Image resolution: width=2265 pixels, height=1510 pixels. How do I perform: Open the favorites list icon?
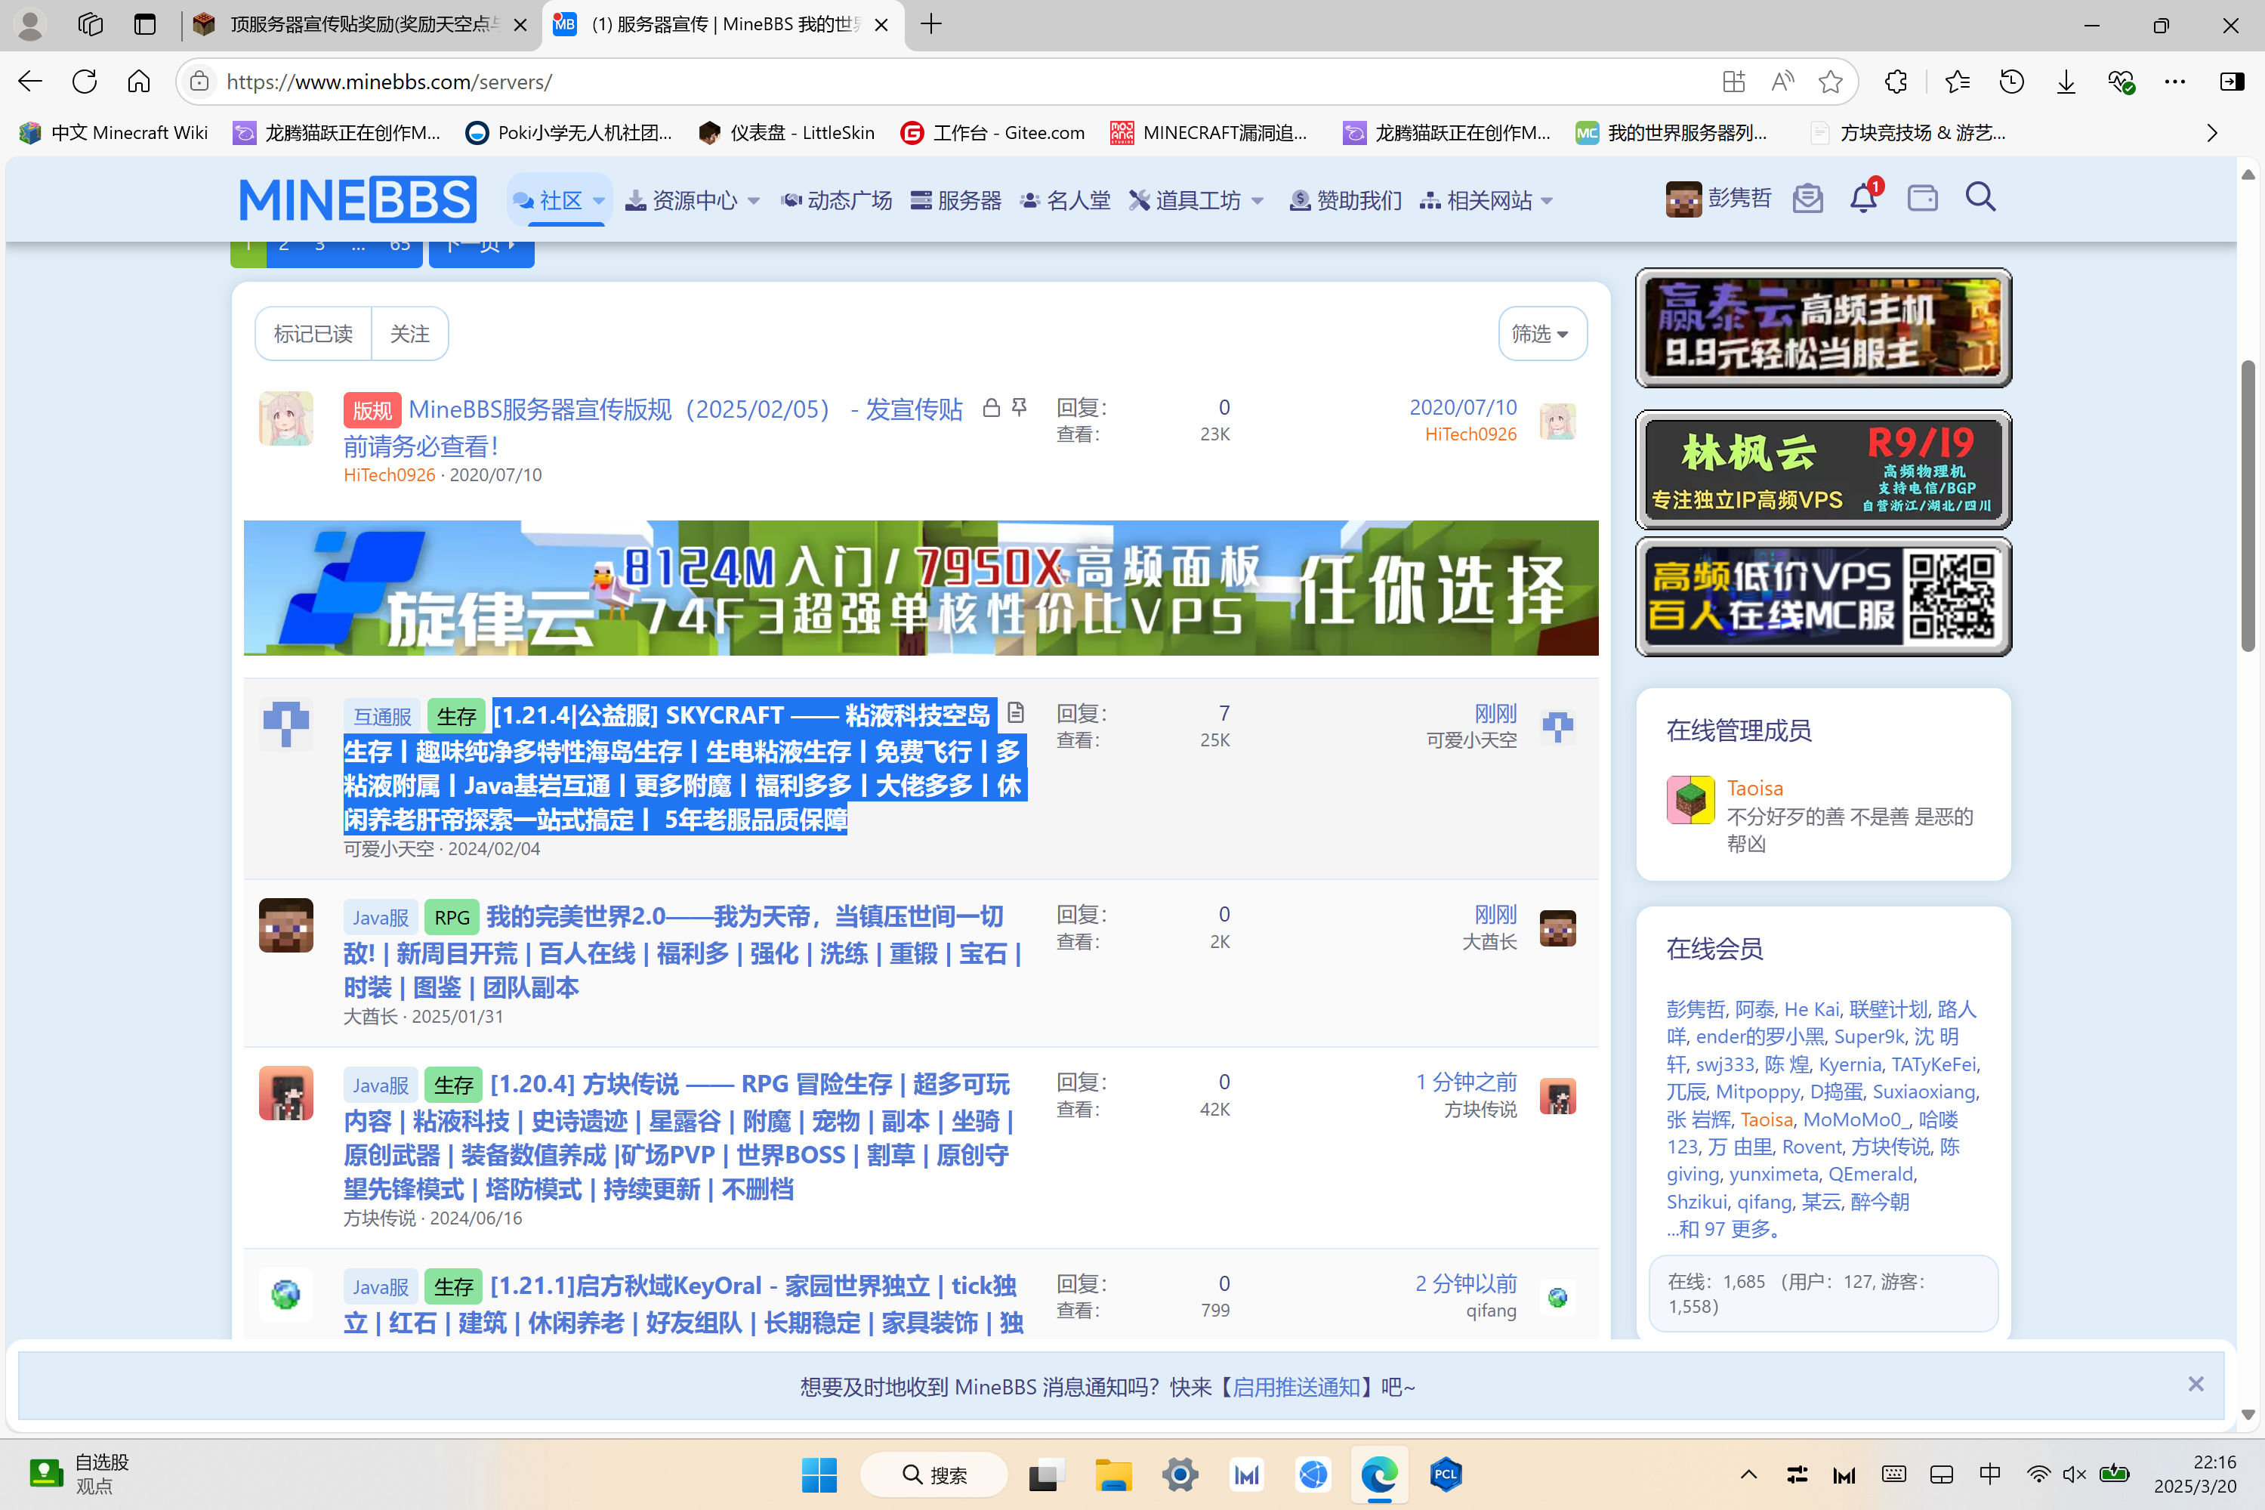coord(1957,82)
